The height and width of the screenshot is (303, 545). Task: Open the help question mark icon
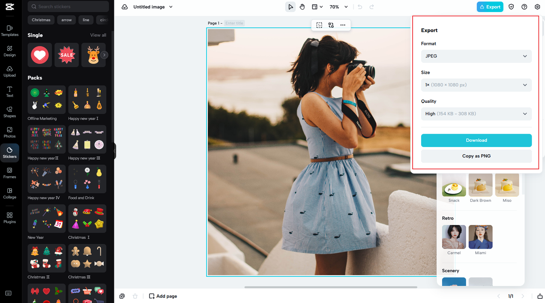524,7
